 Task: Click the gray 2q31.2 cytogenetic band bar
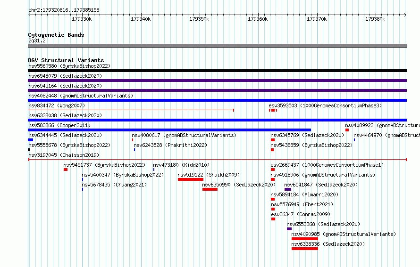[217, 46]
